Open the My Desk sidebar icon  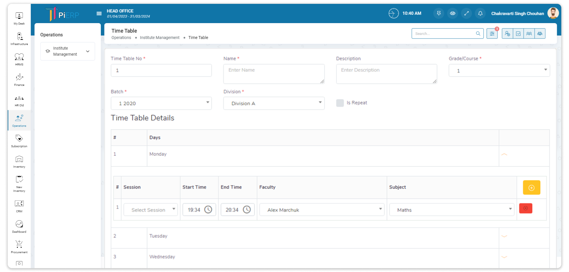tap(19, 18)
